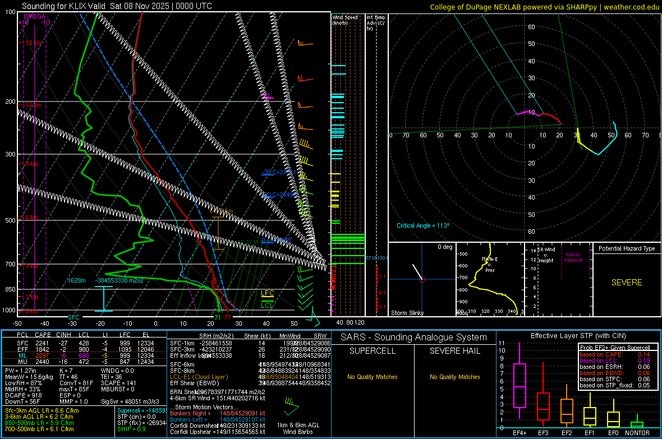Click the '3CAPE = 141' value
The width and height of the screenshot is (662, 439).
[118, 383]
